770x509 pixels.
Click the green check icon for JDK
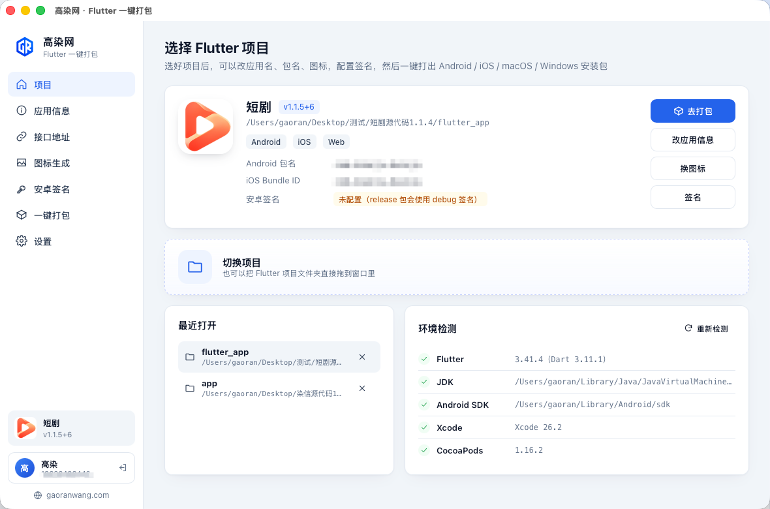[424, 382]
